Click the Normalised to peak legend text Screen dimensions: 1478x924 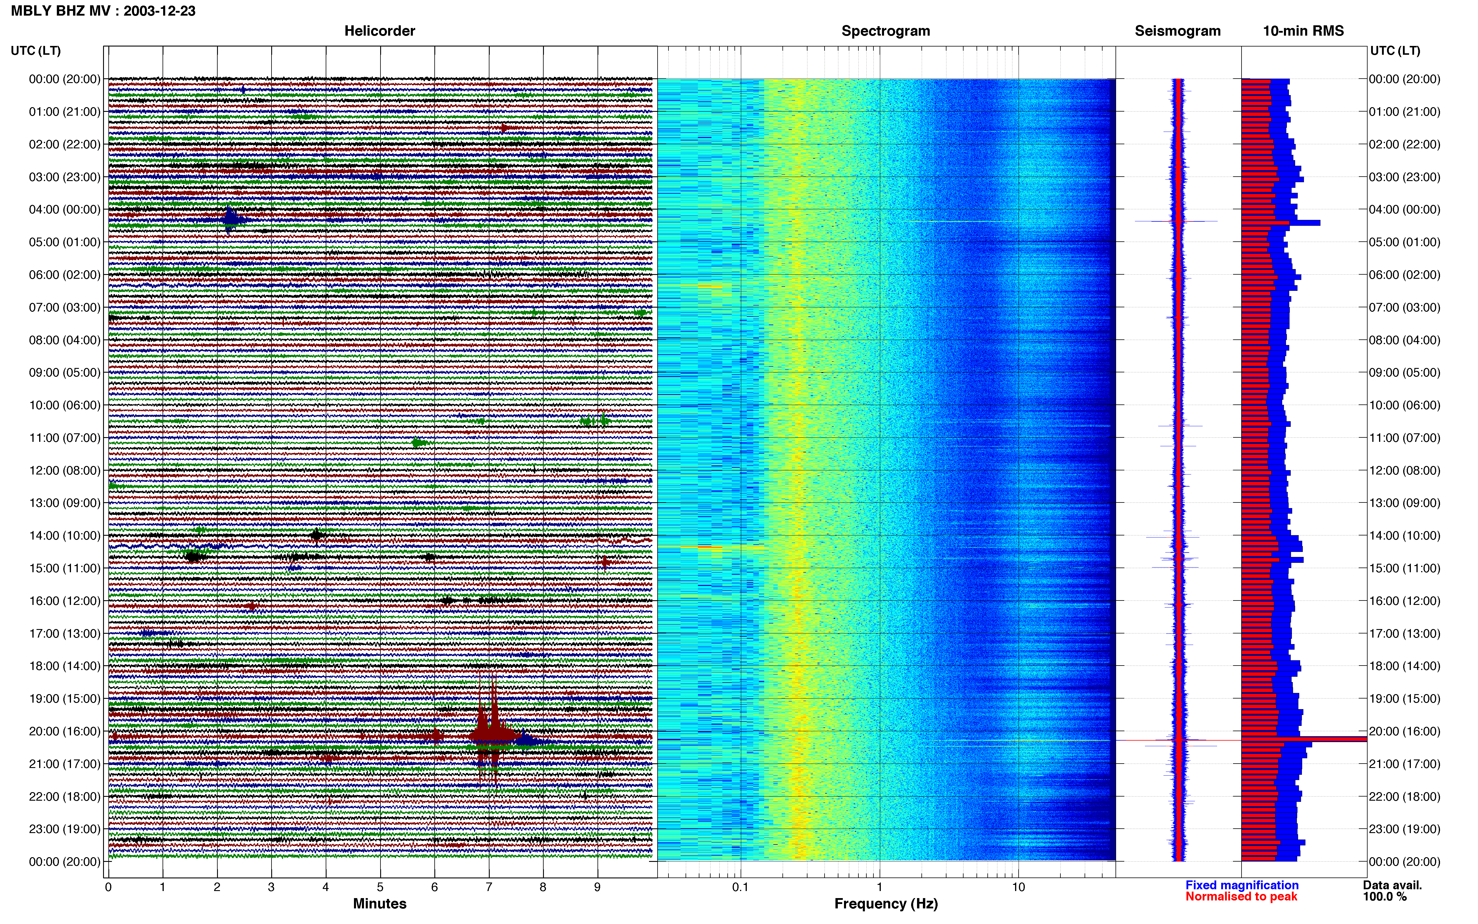coord(1241,897)
